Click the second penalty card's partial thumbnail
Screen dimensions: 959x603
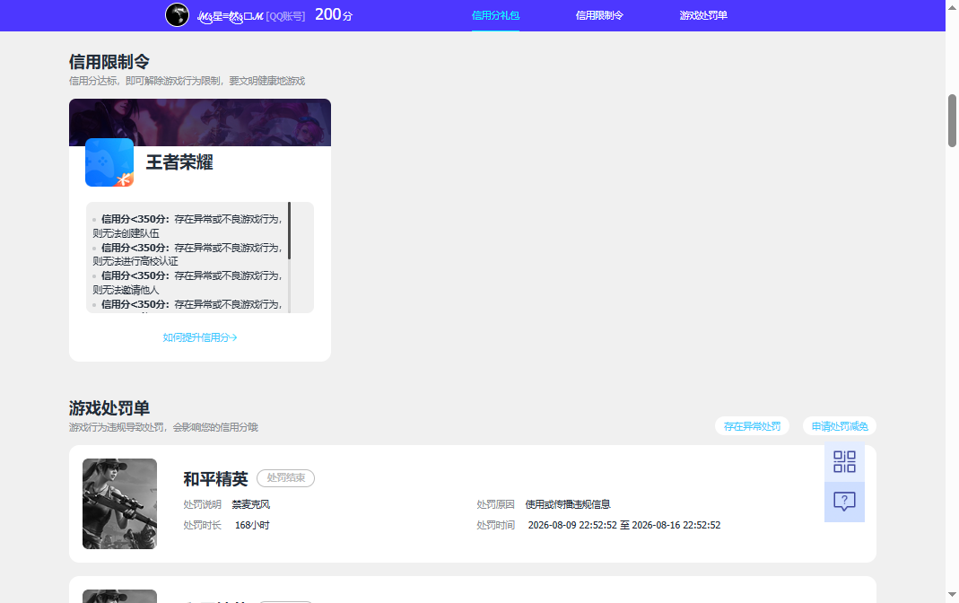(x=120, y=597)
